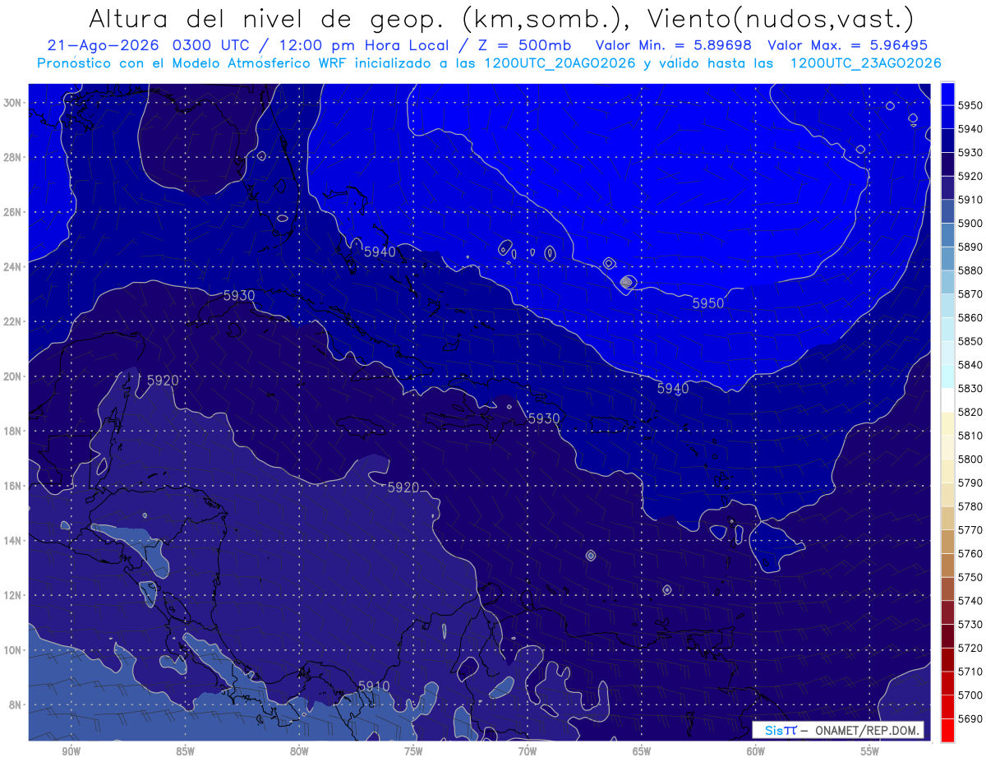The height and width of the screenshot is (762, 986).
Task: Click the 16N latitude axis label
Action: click(12, 486)
